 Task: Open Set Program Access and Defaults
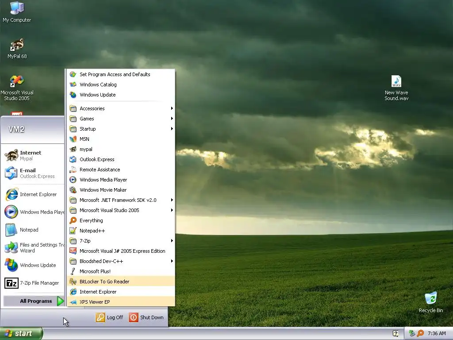pos(121,74)
